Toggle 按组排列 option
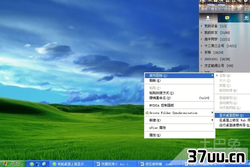This screenshot has width=250, height=167. [x=232, y=98]
